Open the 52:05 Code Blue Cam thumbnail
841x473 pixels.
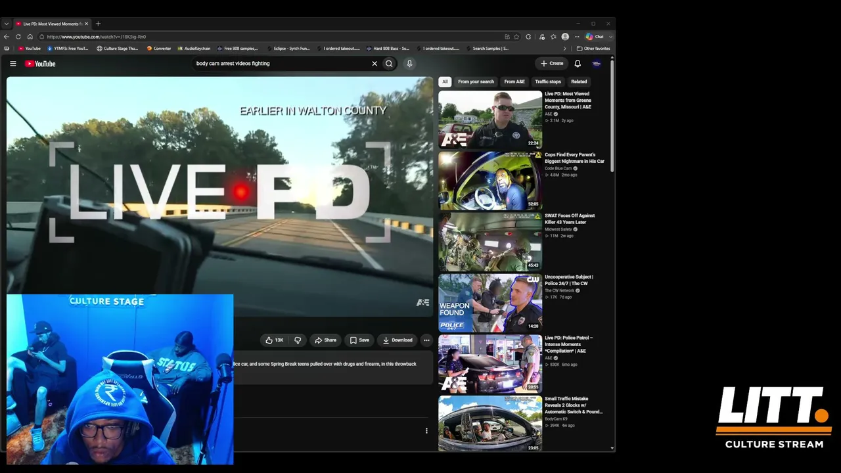pyautogui.click(x=490, y=181)
